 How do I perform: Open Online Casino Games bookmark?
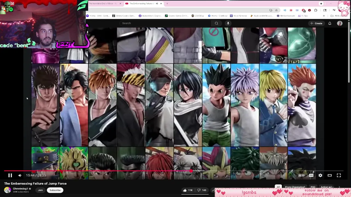124,16
